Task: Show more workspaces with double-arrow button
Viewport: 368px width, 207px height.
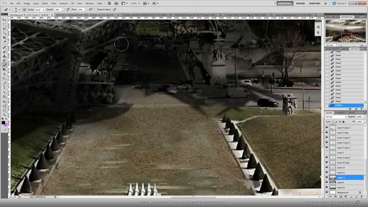Action: click(x=325, y=3)
